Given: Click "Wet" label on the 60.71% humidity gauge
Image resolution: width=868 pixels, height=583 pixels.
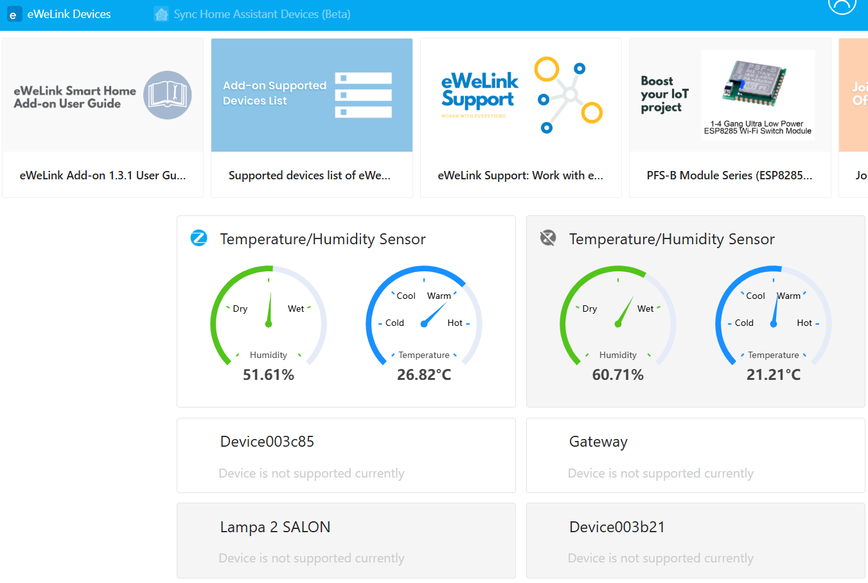Looking at the screenshot, I should click(x=646, y=309).
